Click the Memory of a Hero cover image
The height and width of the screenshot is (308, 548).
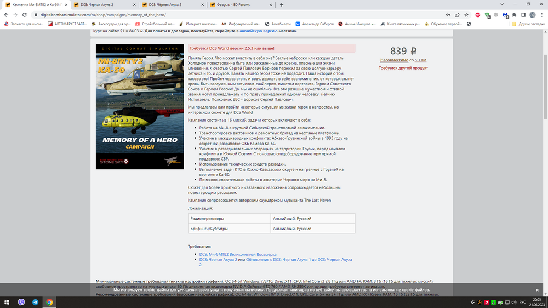(140, 107)
